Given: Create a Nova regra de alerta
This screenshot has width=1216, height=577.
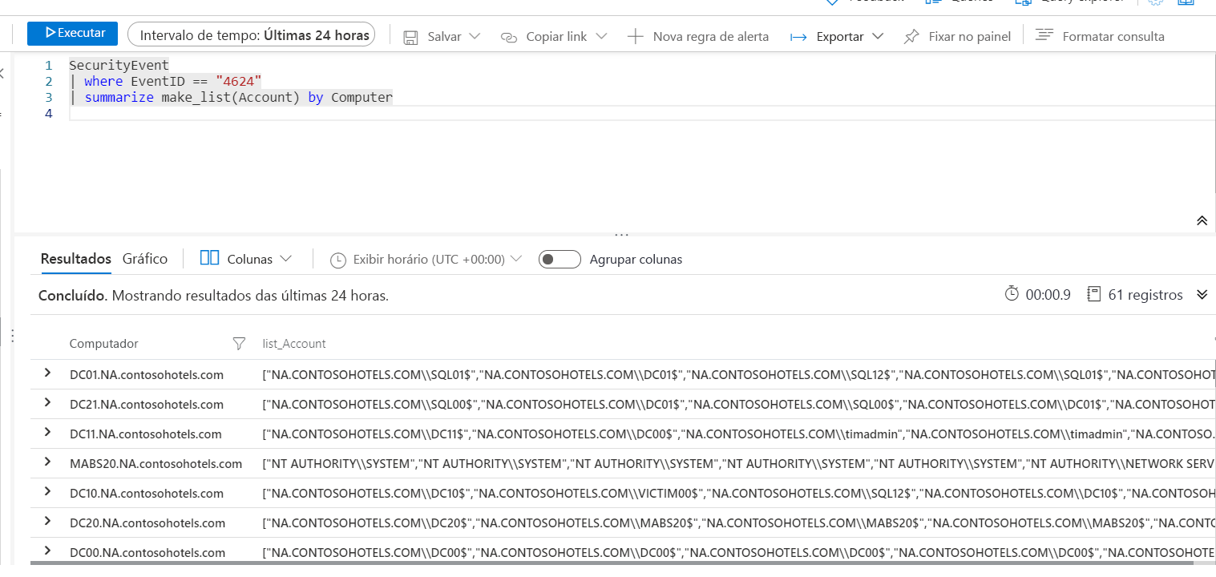Looking at the screenshot, I should tap(710, 37).
